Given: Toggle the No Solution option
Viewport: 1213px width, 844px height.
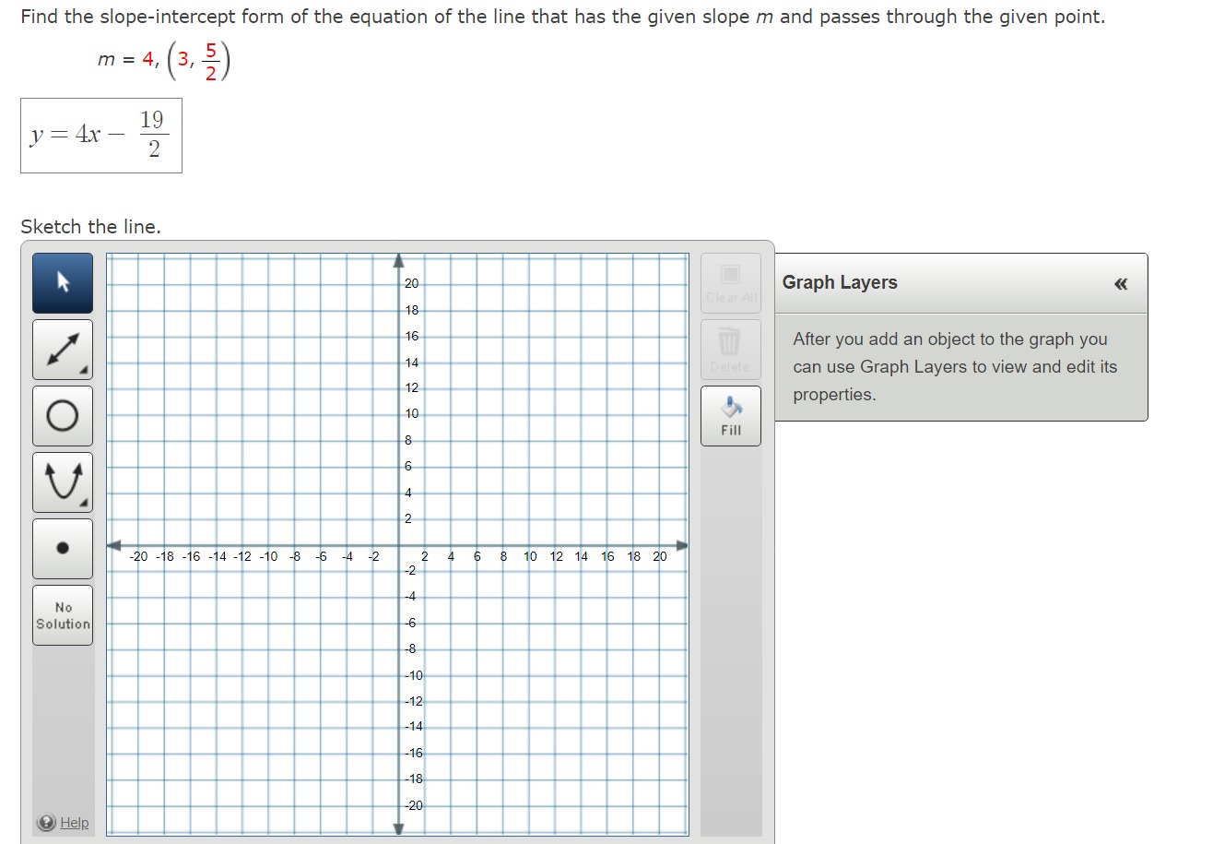Looking at the screenshot, I should (62, 615).
